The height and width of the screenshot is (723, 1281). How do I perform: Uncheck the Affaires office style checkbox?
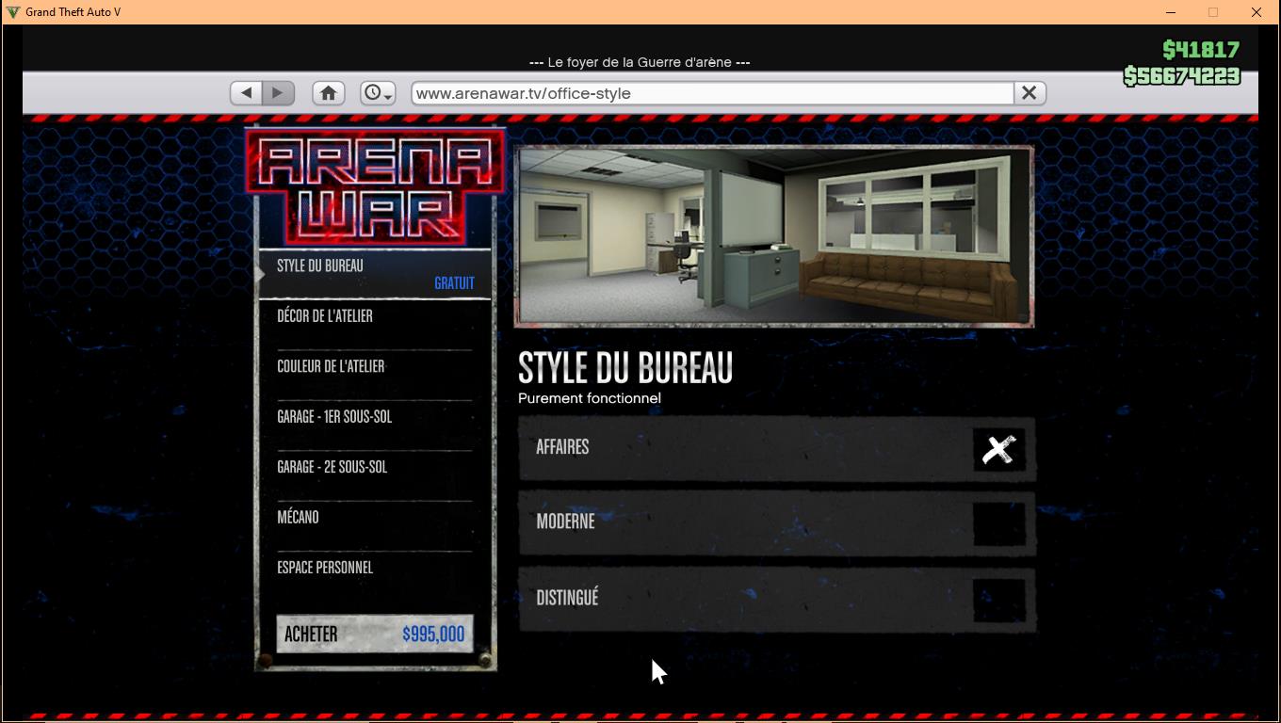(x=998, y=449)
